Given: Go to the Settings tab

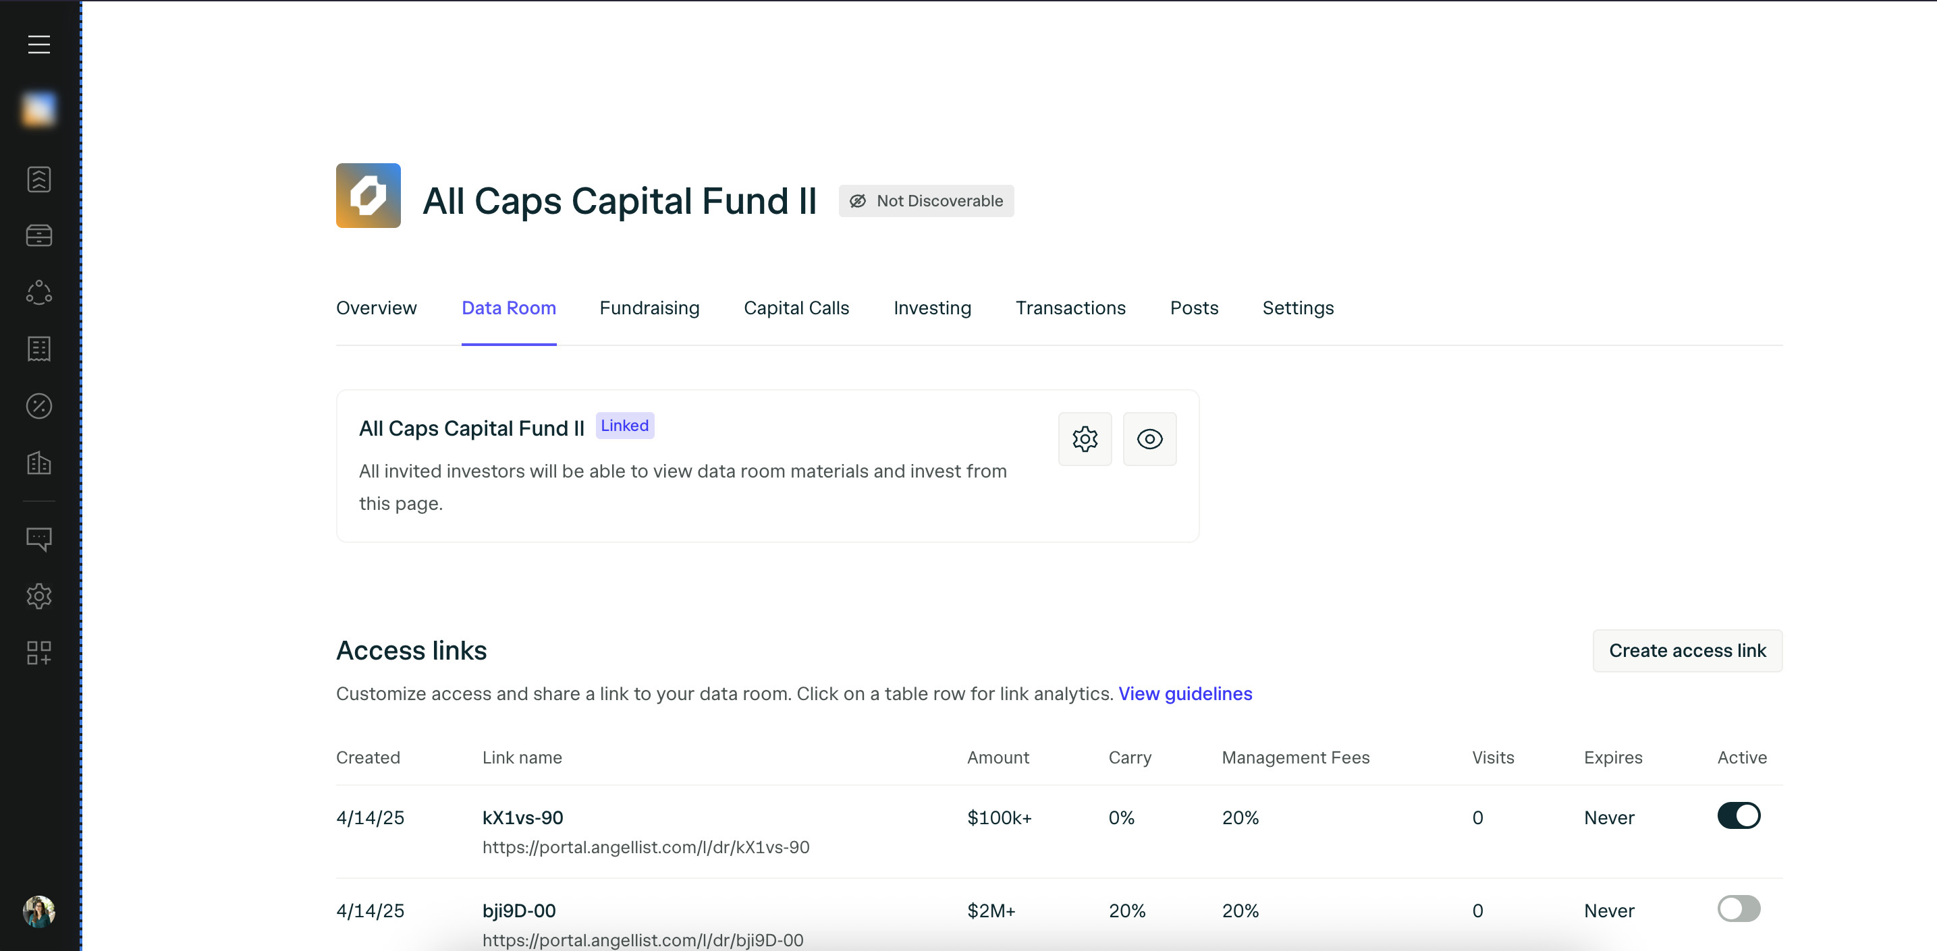Looking at the screenshot, I should coord(1297,308).
